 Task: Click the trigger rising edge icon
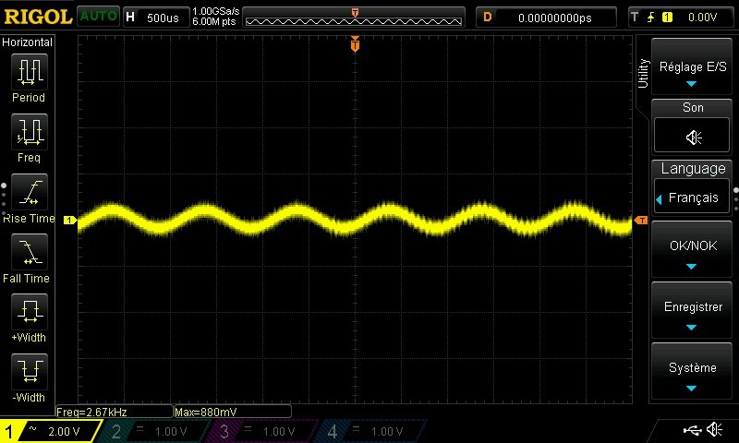(x=650, y=18)
